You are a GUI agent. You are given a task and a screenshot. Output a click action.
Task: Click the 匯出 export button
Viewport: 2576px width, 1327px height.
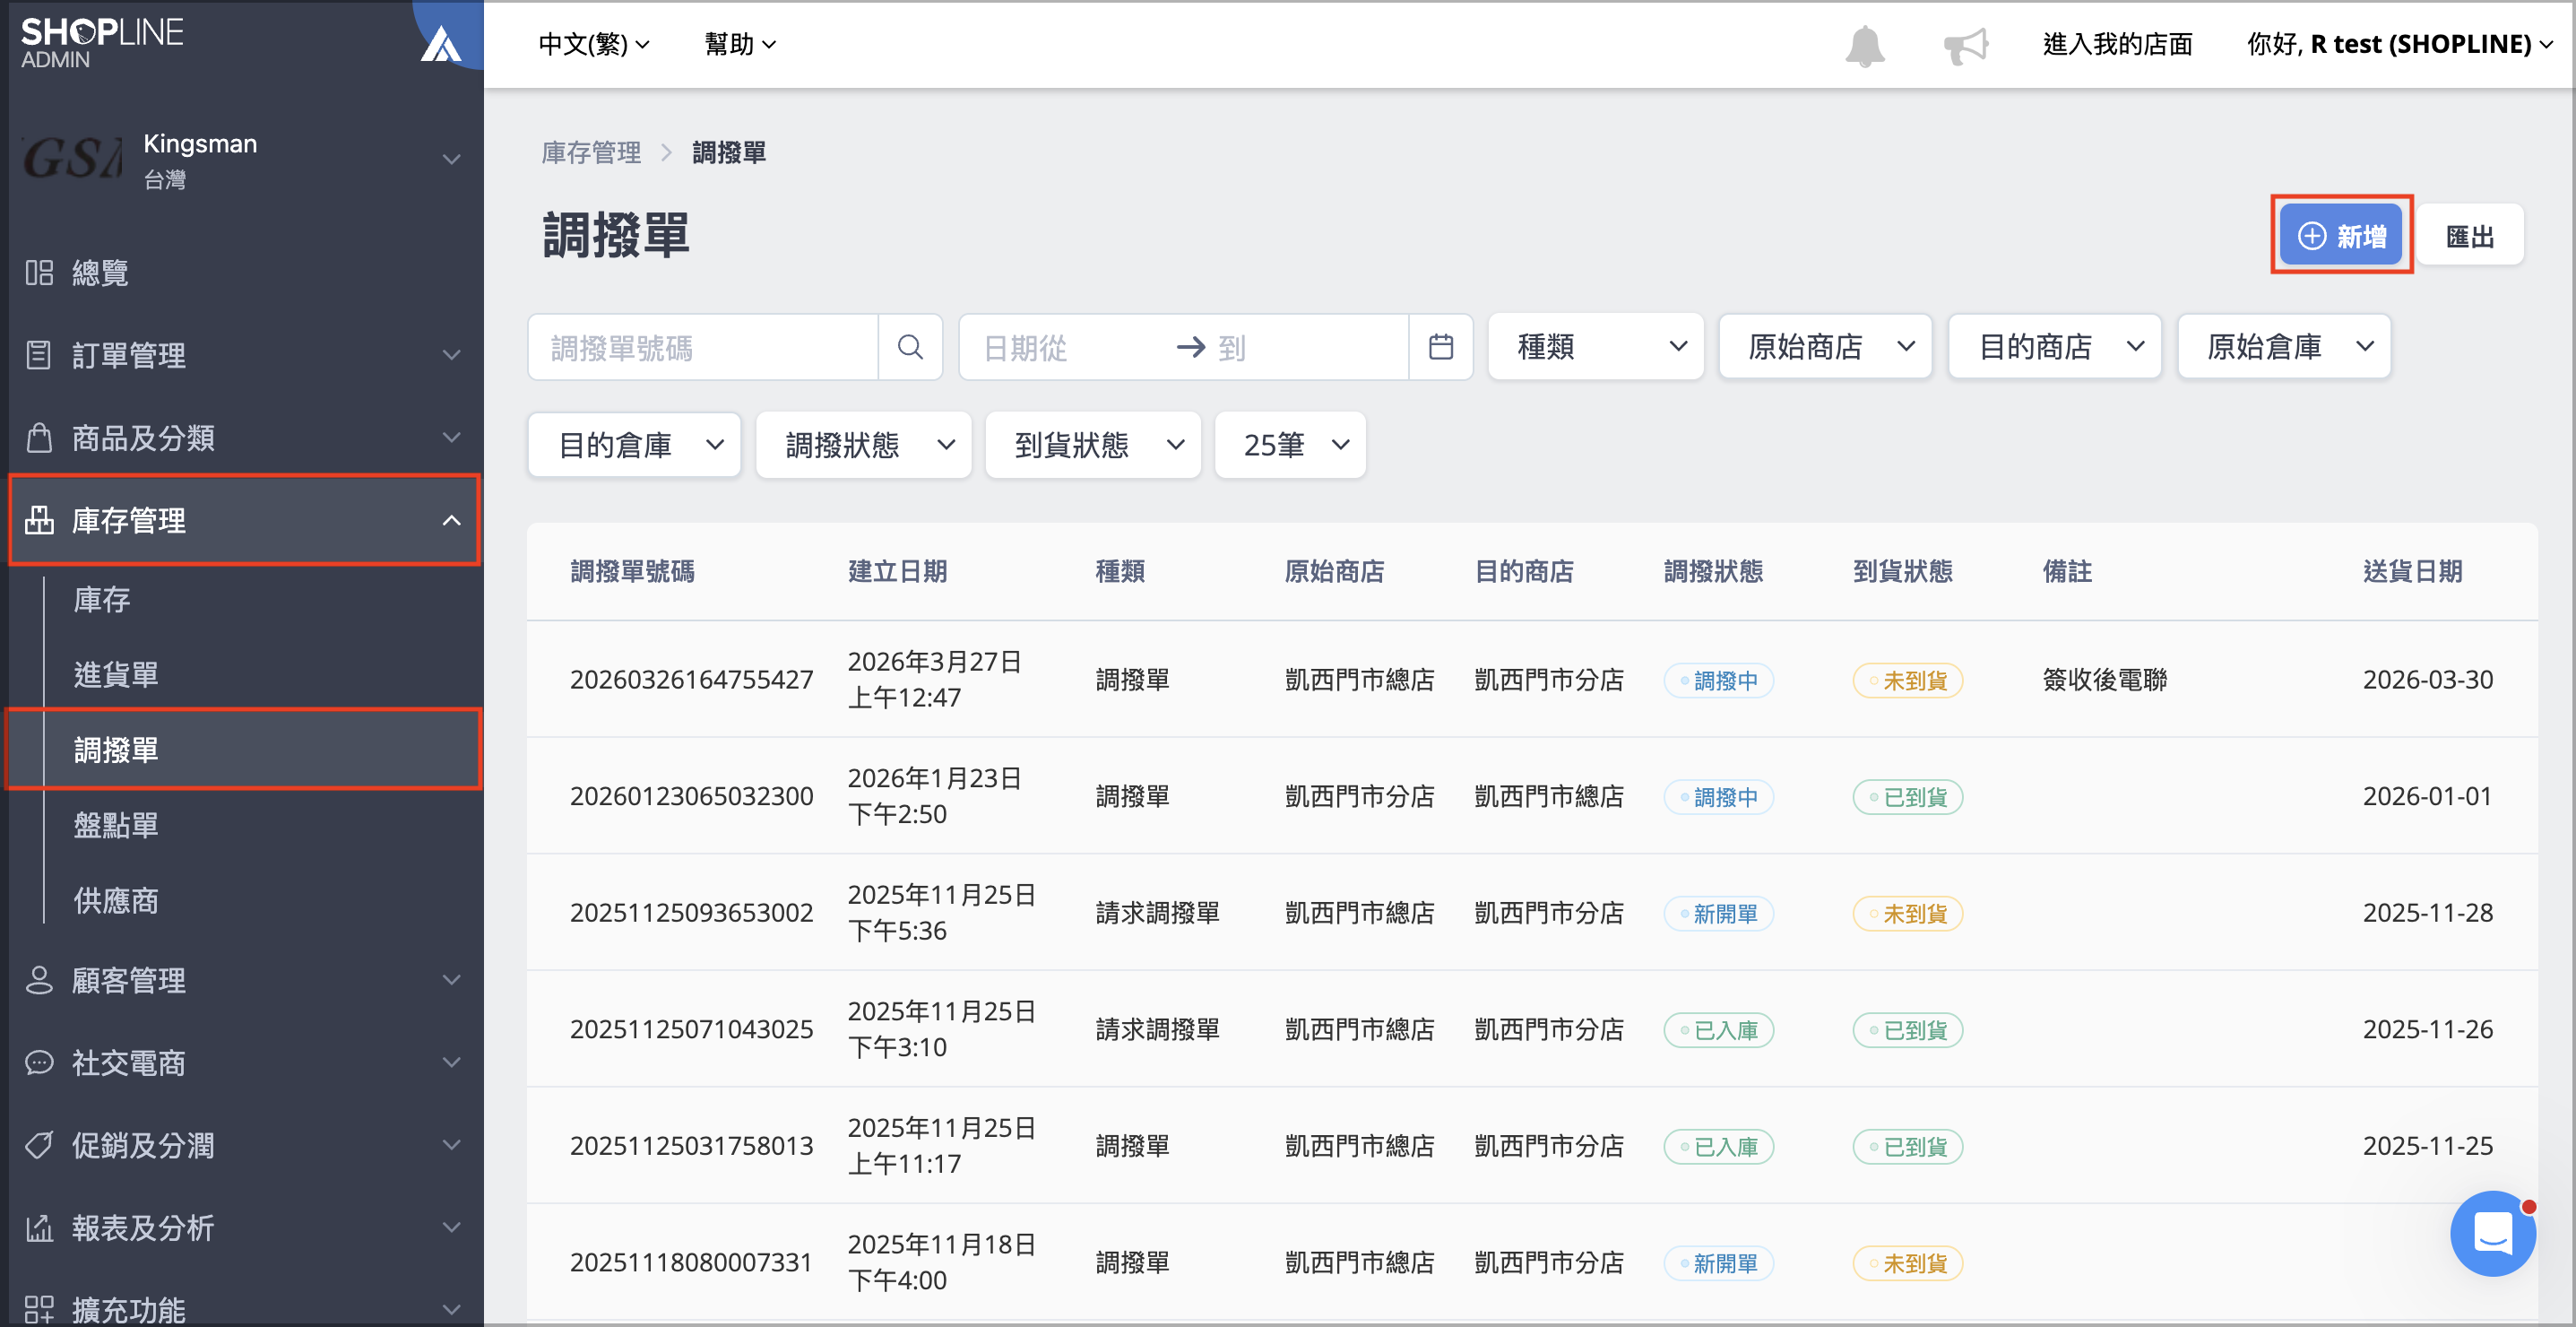tap(2469, 235)
